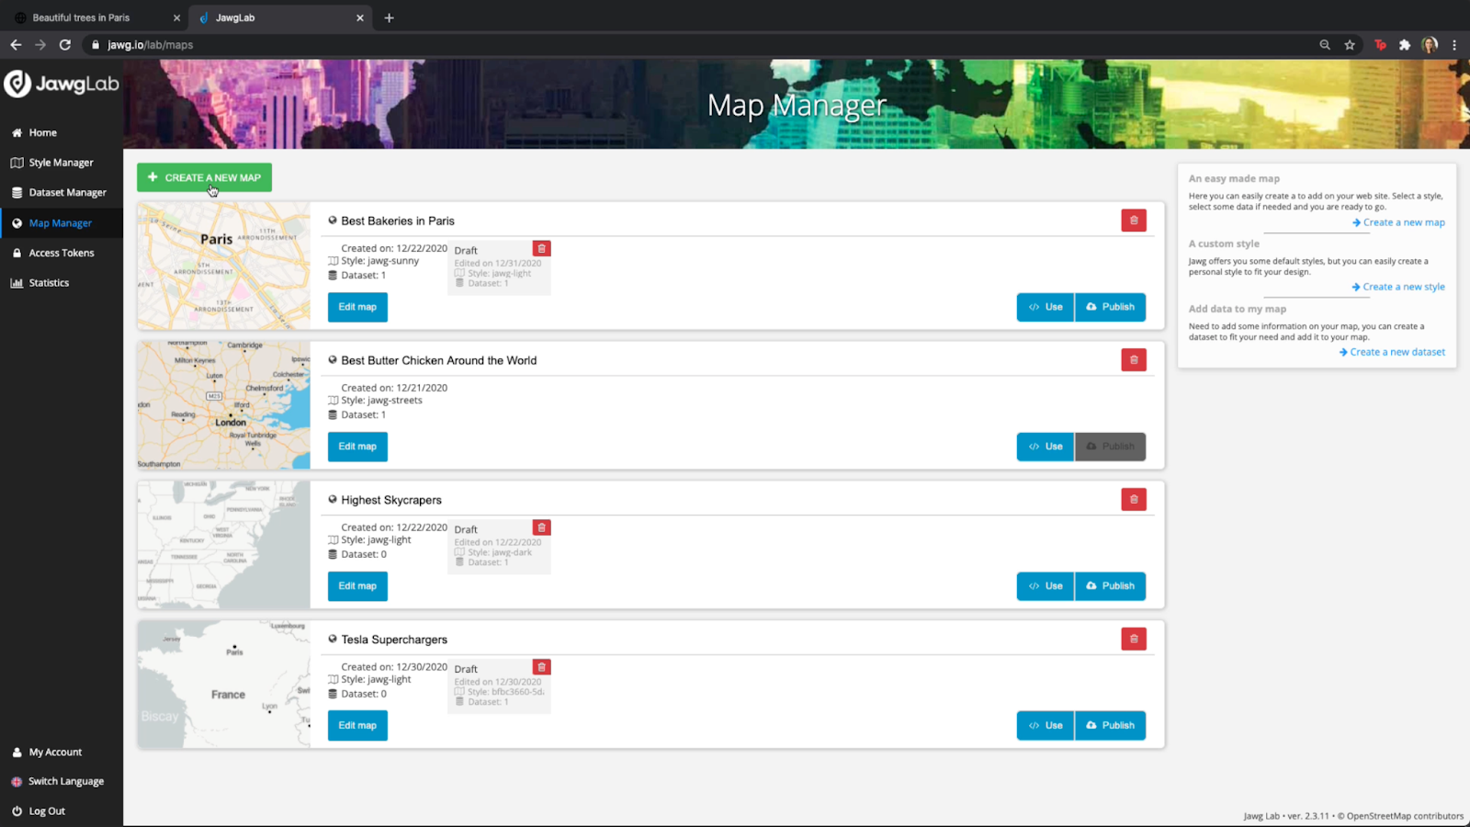Log Out of Jawg Lab

click(x=39, y=811)
